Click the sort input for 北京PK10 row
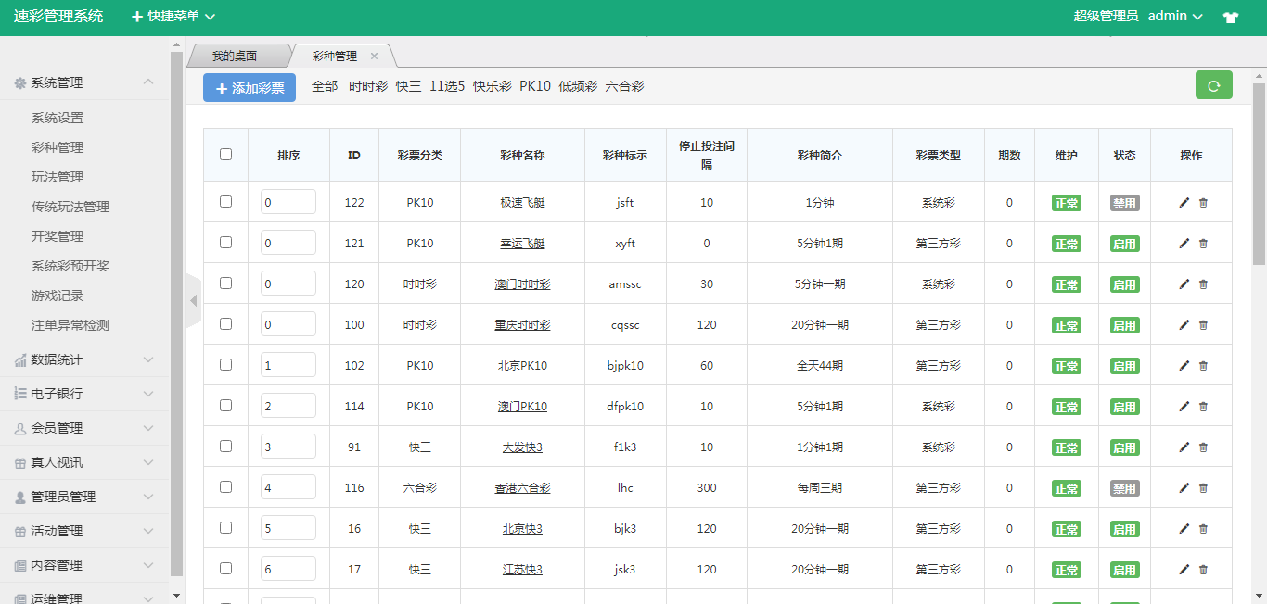1267x604 pixels. pyautogui.click(x=288, y=365)
